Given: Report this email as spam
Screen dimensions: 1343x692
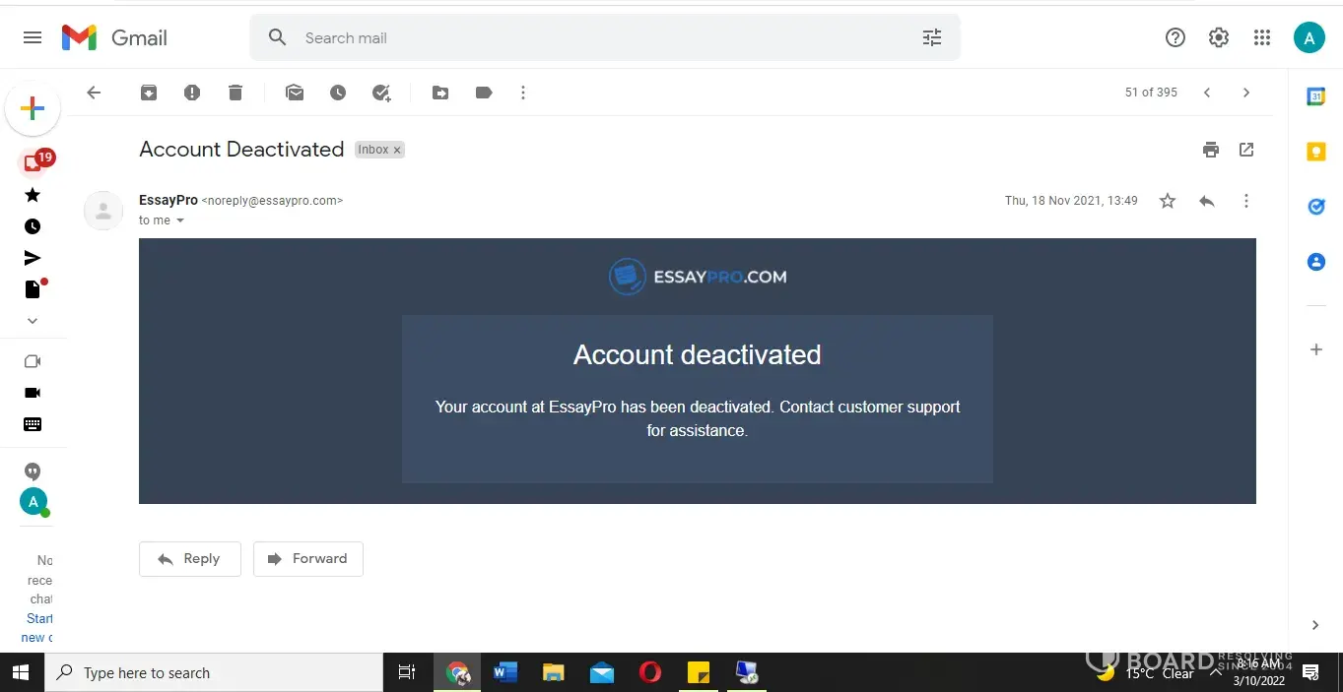Looking at the screenshot, I should pyautogui.click(x=192, y=93).
